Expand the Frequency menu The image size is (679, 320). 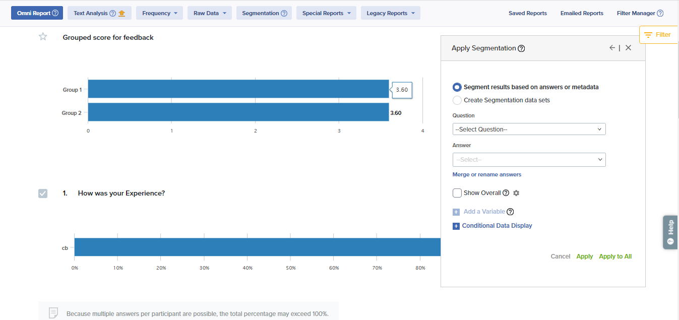coord(159,13)
